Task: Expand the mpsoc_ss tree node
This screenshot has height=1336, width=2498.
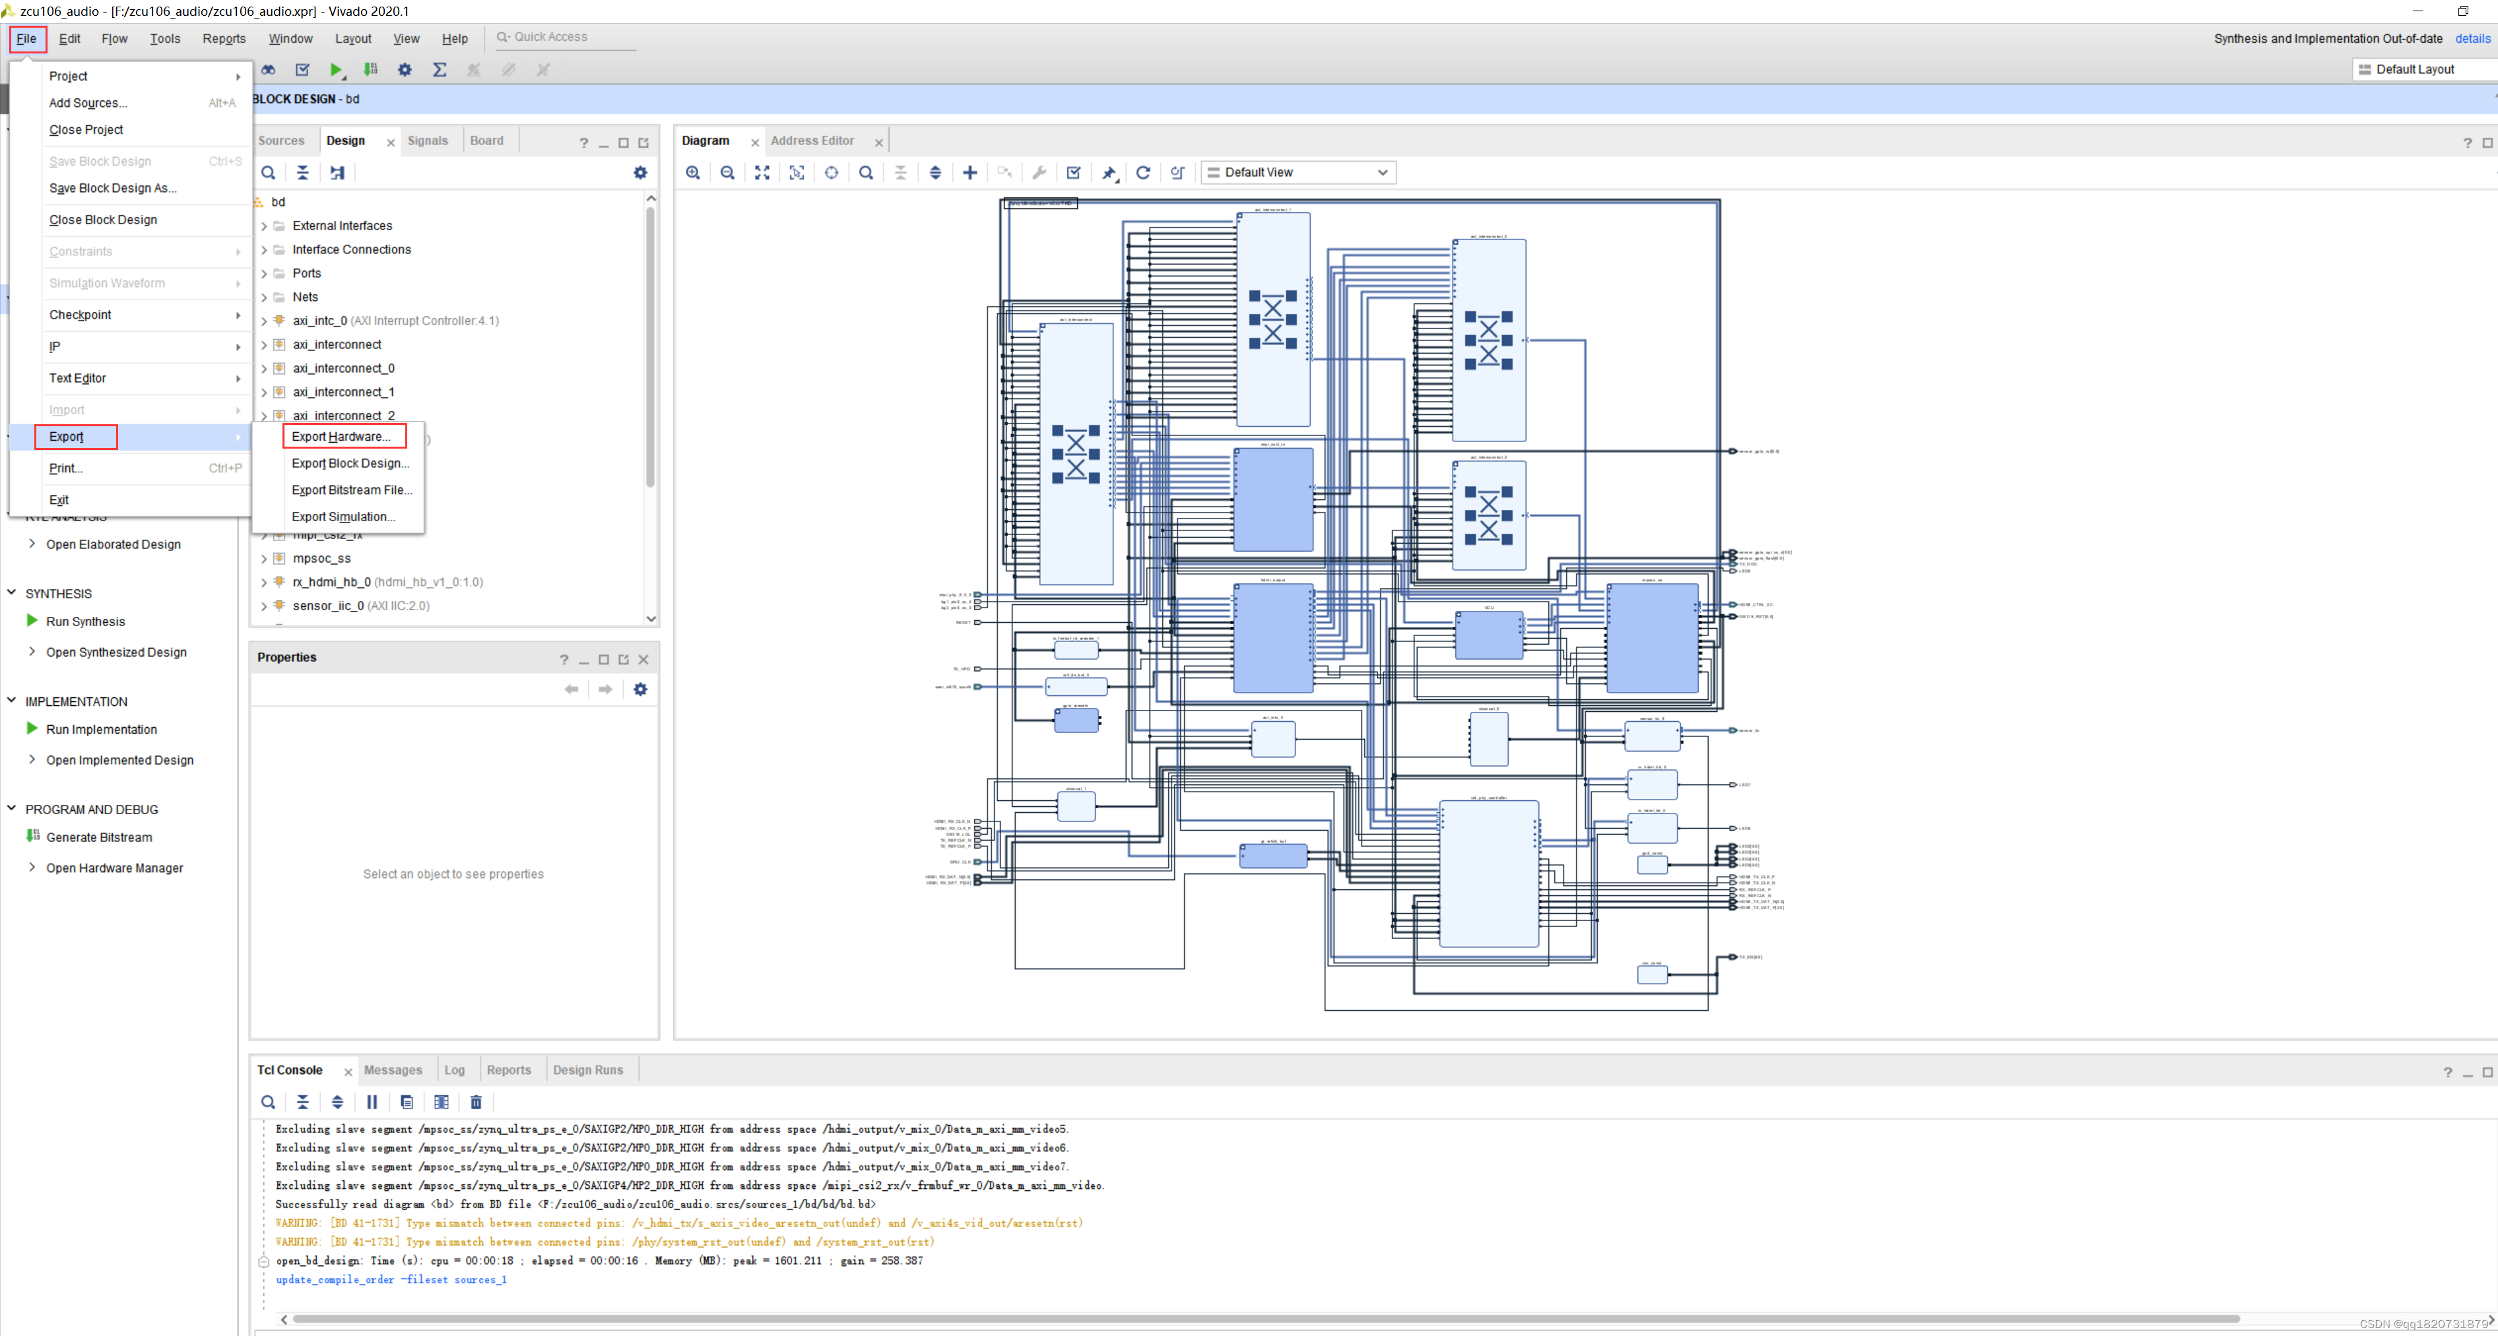Action: (x=264, y=558)
